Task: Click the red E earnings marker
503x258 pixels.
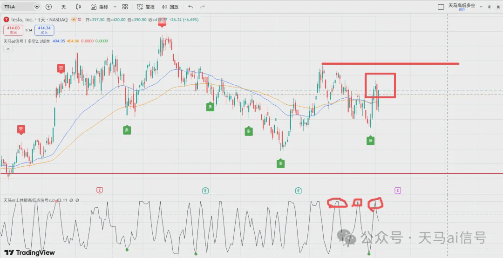Action: pos(100,190)
